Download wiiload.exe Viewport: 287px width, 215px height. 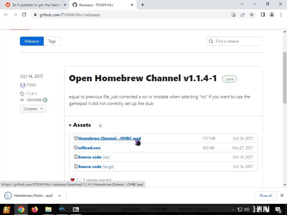(89, 148)
